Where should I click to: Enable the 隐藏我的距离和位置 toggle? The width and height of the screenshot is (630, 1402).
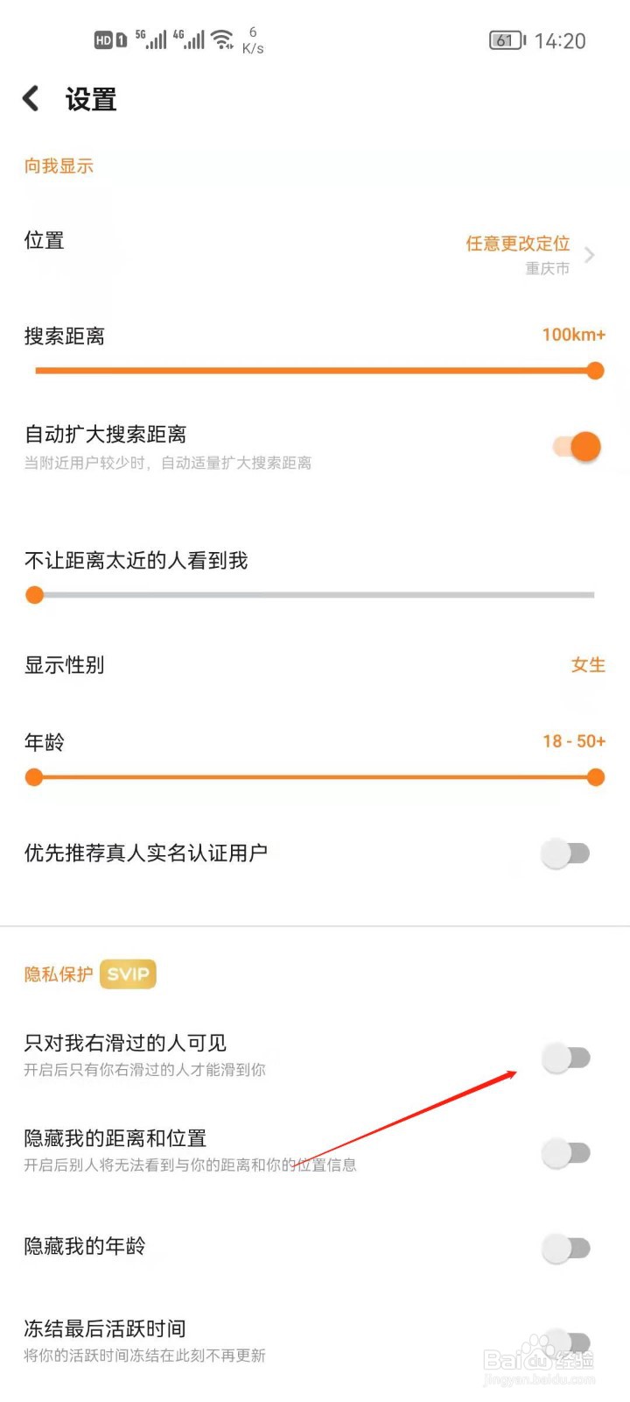[565, 1153]
